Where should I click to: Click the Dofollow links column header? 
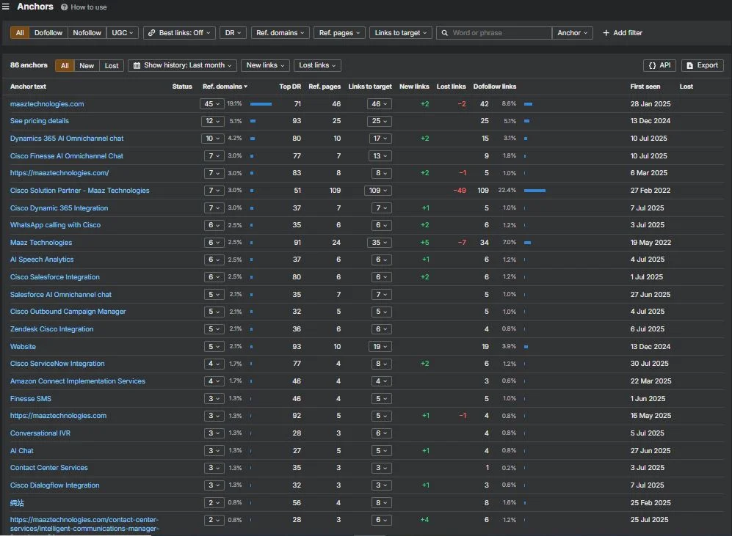[495, 87]
